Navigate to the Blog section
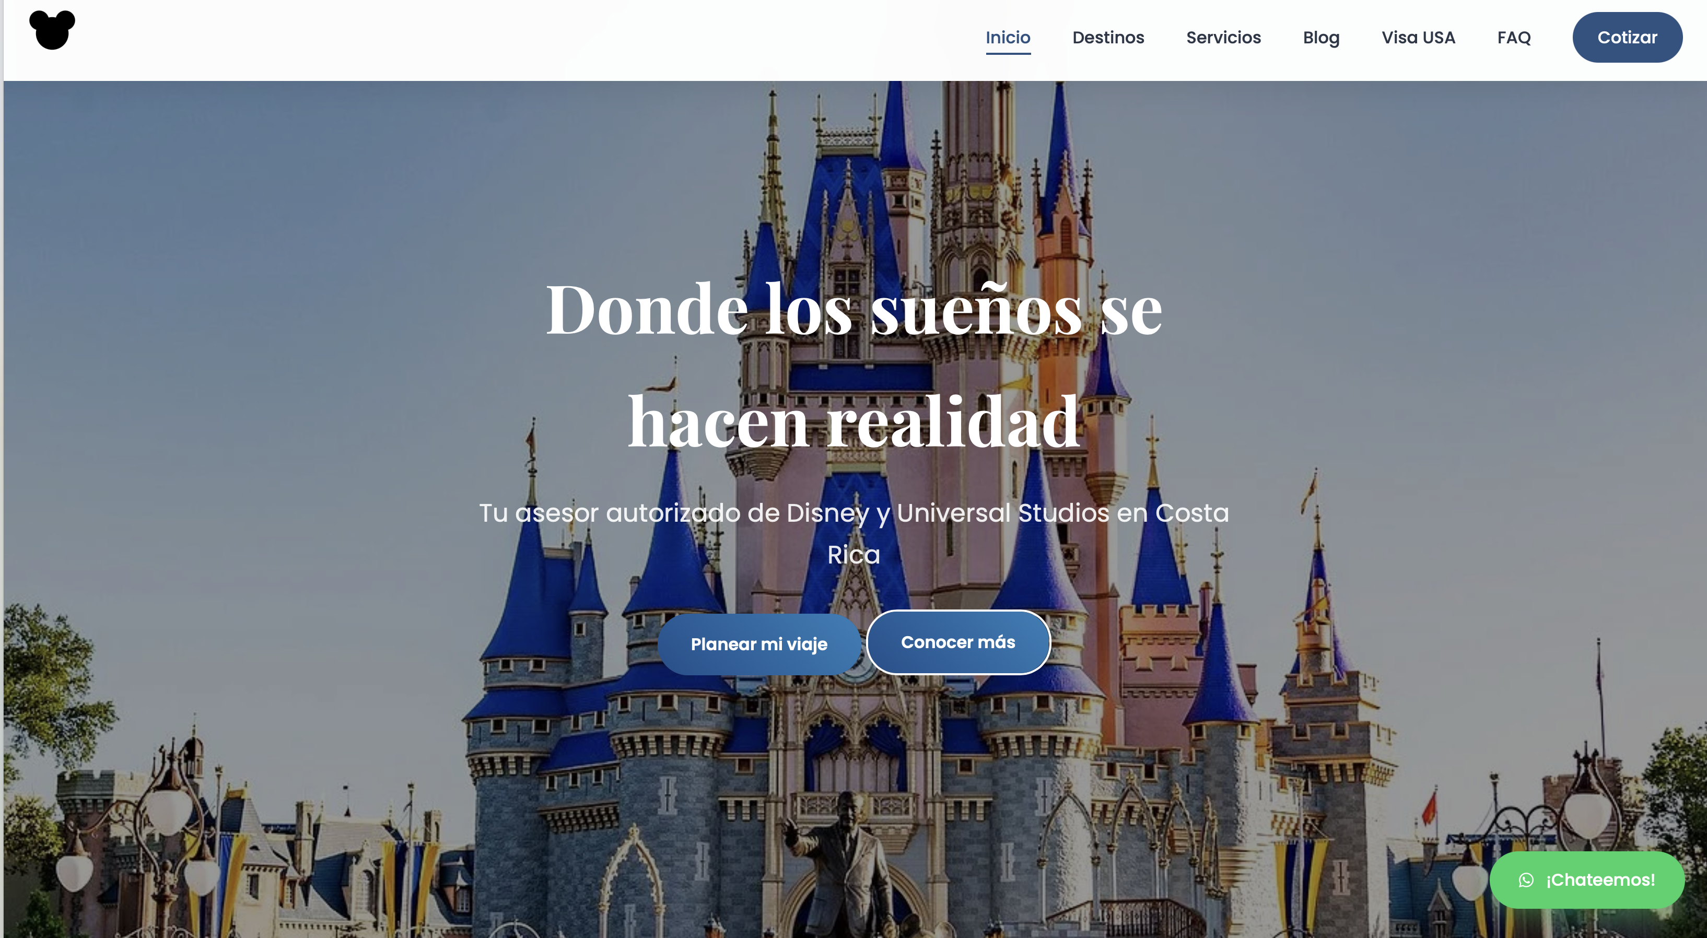 tap(1320, 38)
